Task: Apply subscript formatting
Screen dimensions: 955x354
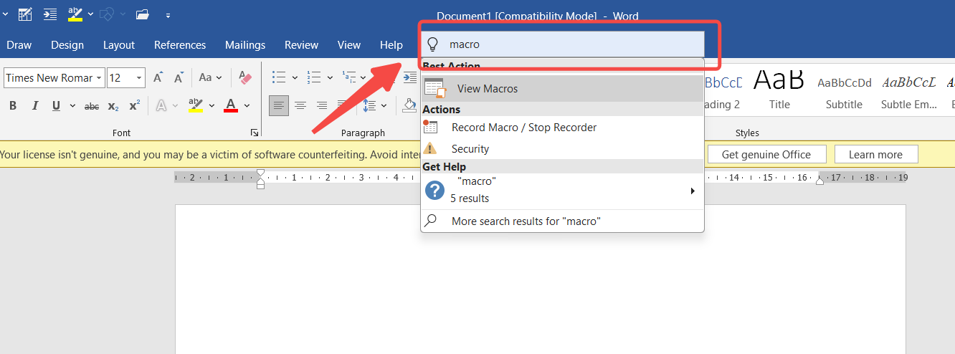Action: point(113,106)
